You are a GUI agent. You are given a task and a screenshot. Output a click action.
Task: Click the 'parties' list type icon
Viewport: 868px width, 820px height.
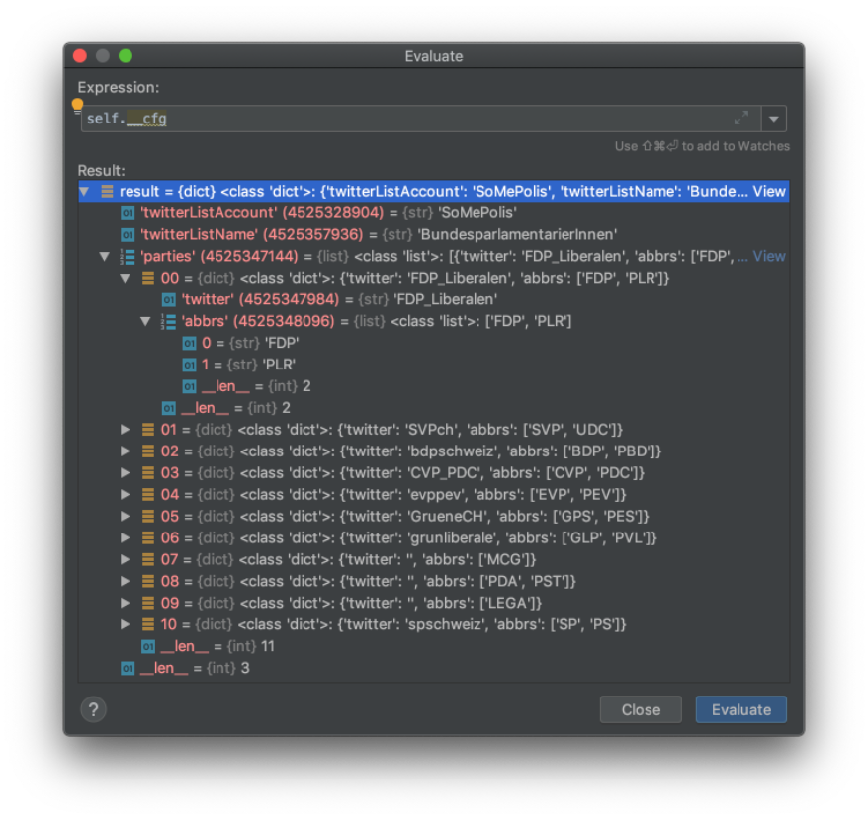click(128, 256)
